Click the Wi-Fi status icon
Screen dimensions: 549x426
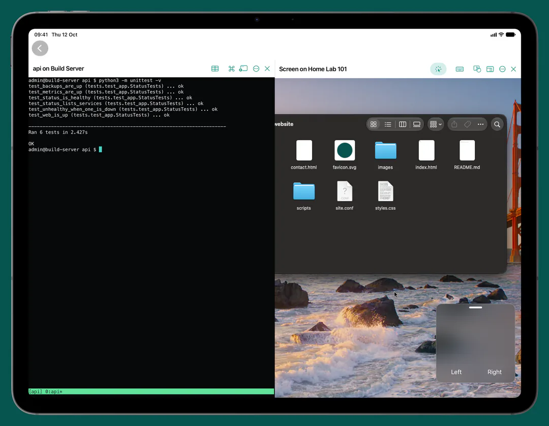(501, 35)
